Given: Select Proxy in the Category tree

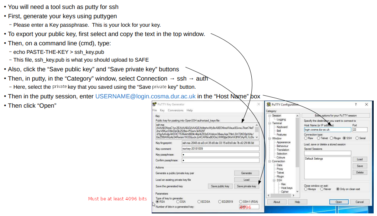Looking at the screenshot, I should tap(280, 169).
